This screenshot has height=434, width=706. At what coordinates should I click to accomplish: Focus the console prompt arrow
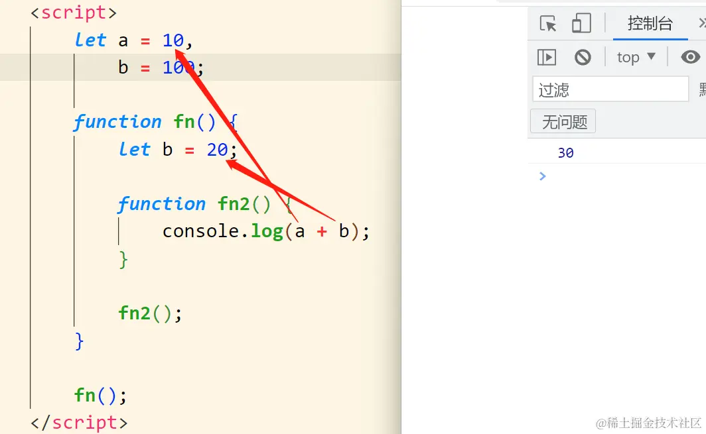click(543, 176)
